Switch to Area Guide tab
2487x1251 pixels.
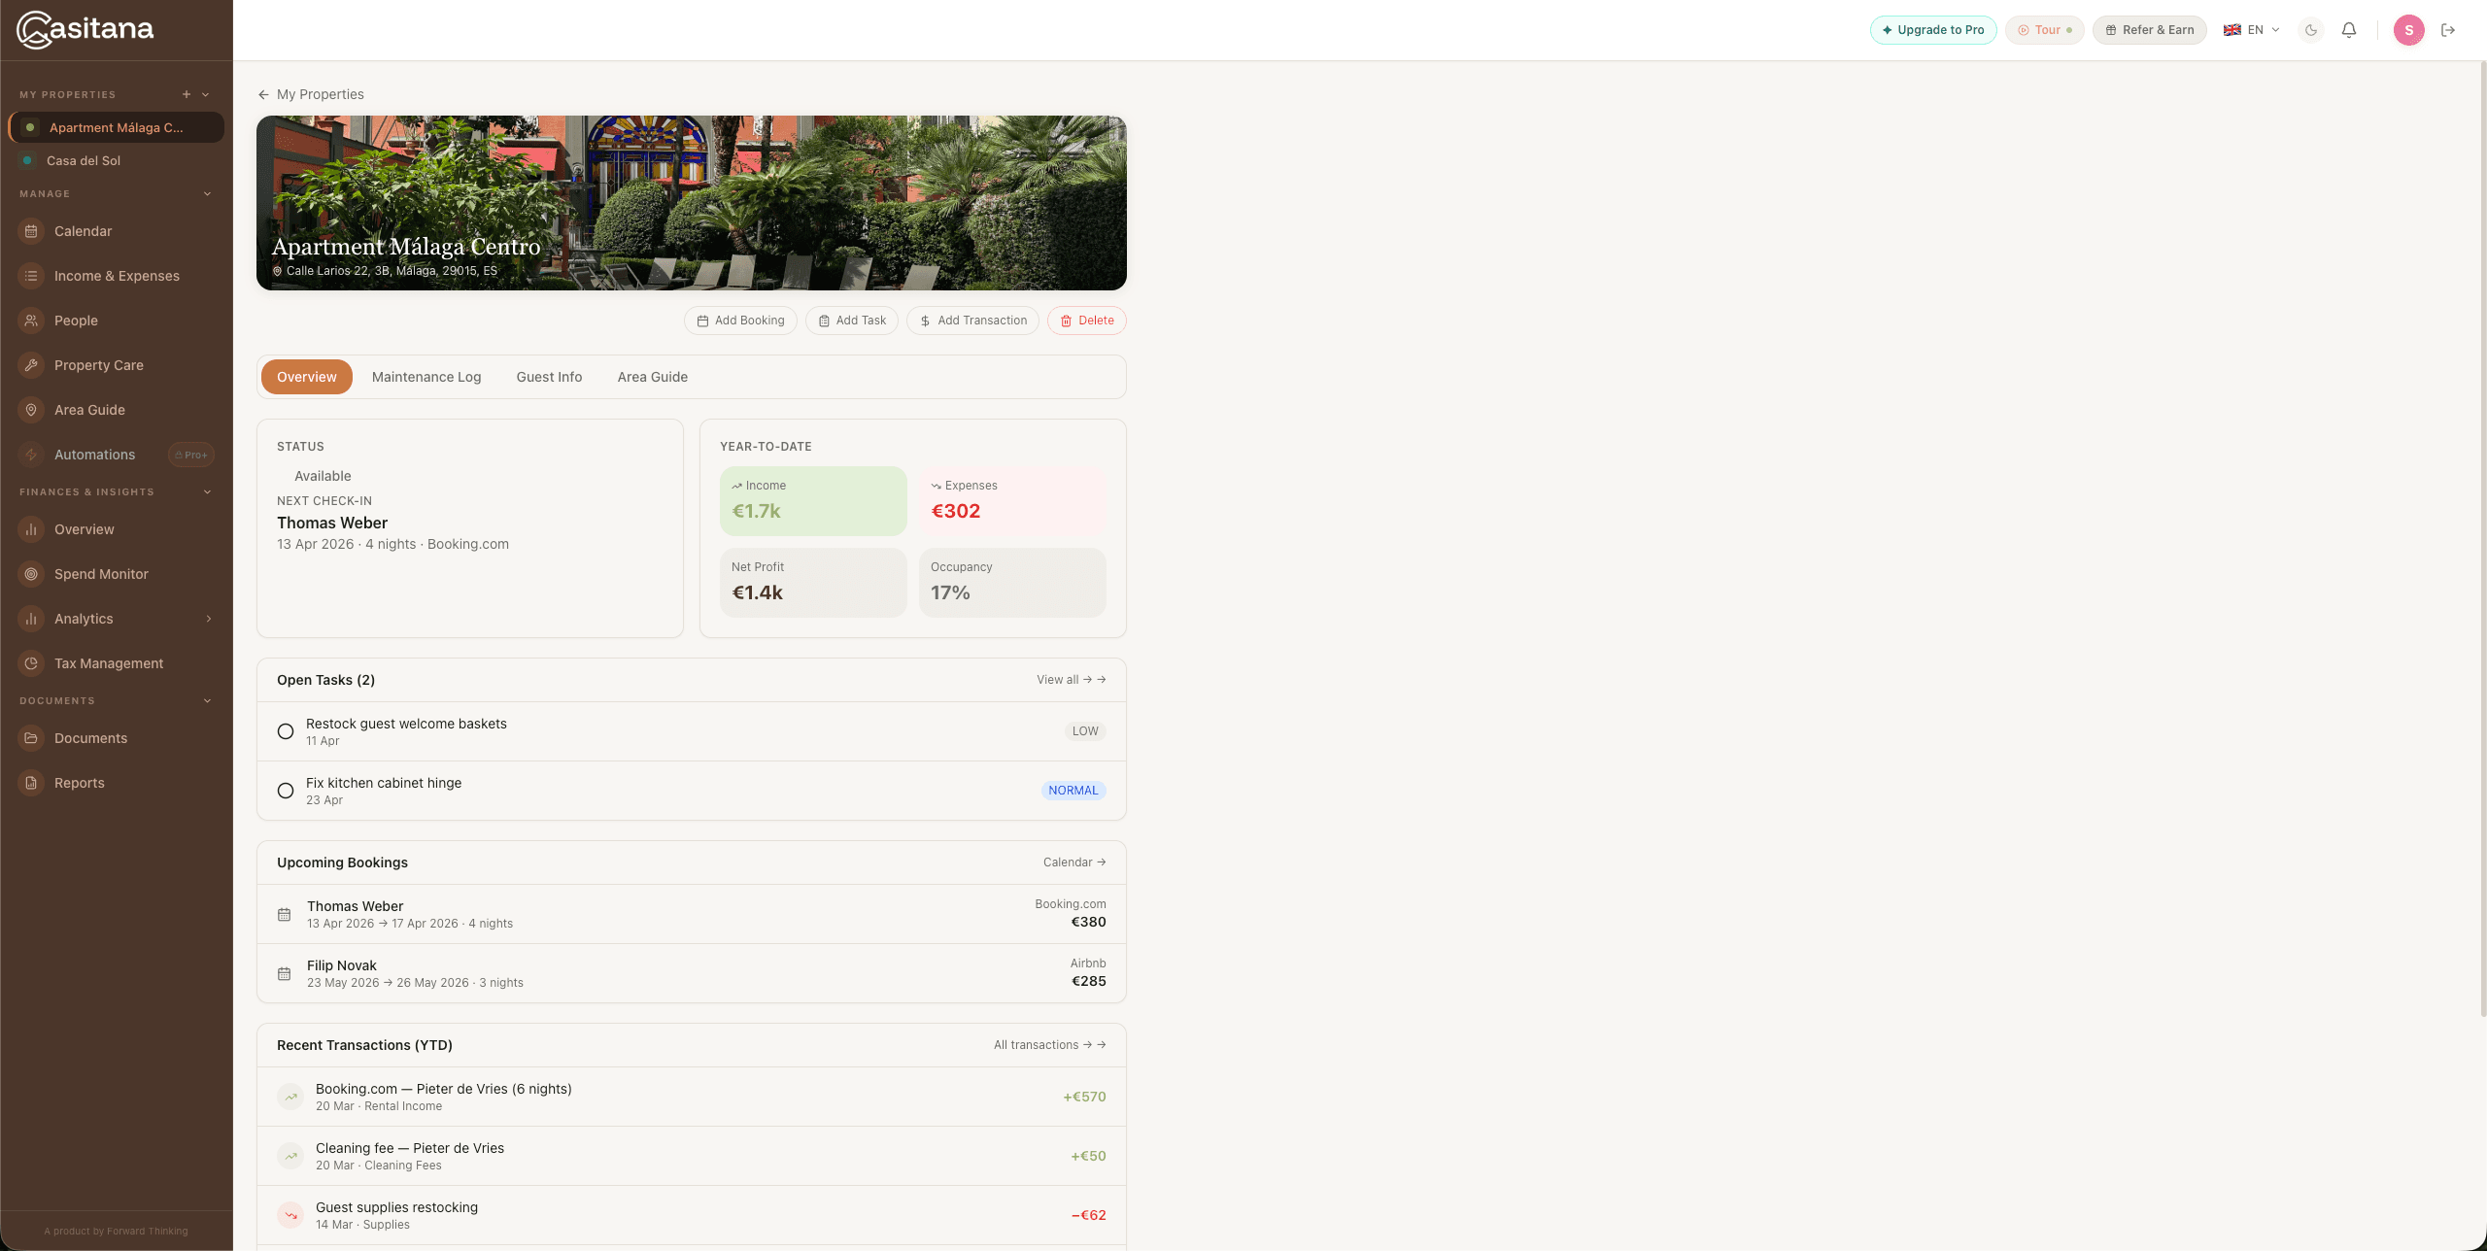(x=653, y=377)
